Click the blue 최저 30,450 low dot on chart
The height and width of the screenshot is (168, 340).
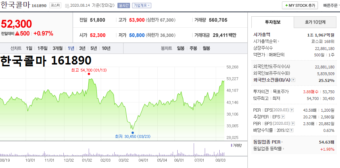click(x=132, y=133)
